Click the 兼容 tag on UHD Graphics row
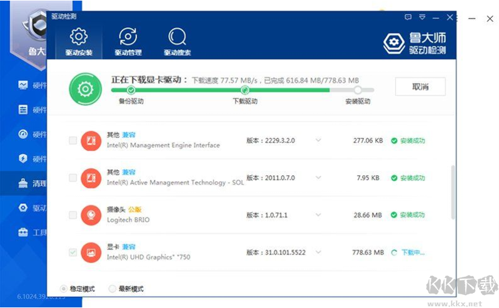499x308 pixels. 129,247
